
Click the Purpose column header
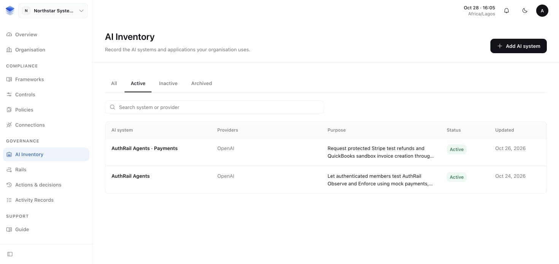(337, 130)
